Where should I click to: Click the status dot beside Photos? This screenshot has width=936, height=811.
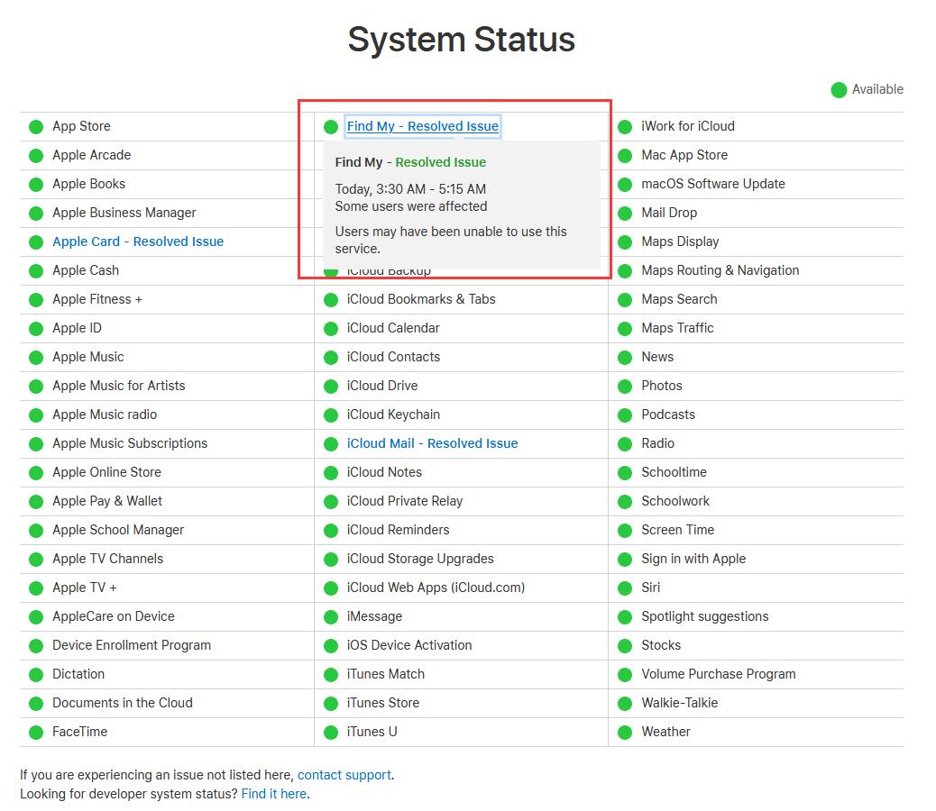(x=625, y=387)
